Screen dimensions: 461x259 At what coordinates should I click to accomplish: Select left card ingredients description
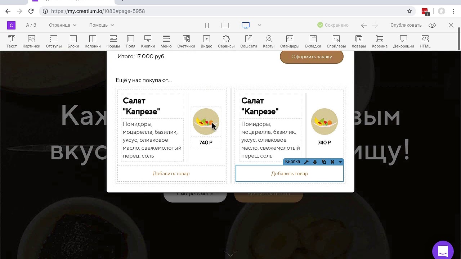point(152,140)
